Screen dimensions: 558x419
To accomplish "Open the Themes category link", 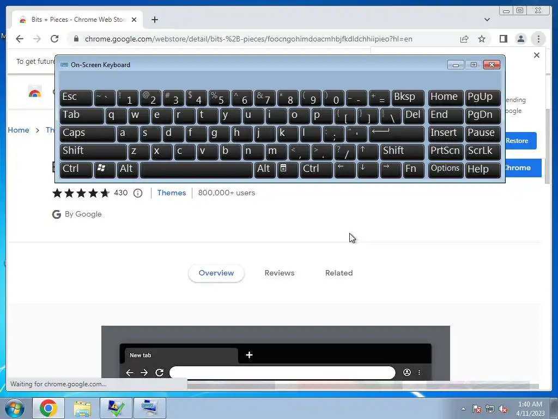I will [x=172, y=193].
